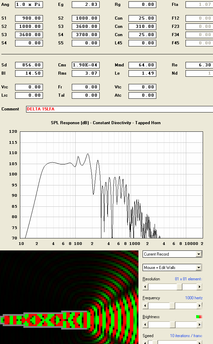The image size is (213, 344).
Task: Click the Frequency label
Action: [151, 298]
